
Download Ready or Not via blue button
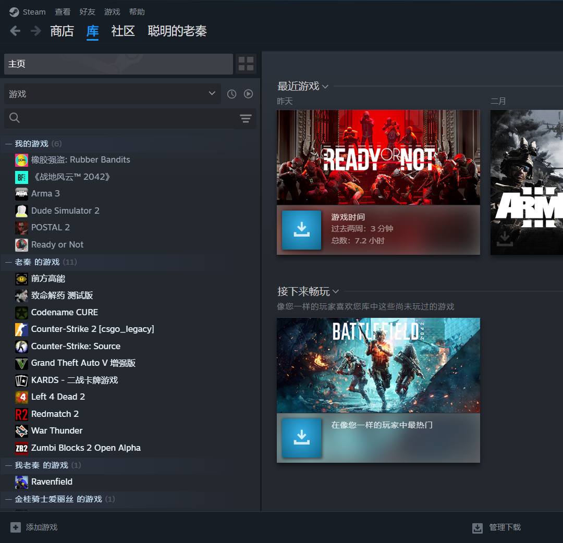(x=301, y=230)
